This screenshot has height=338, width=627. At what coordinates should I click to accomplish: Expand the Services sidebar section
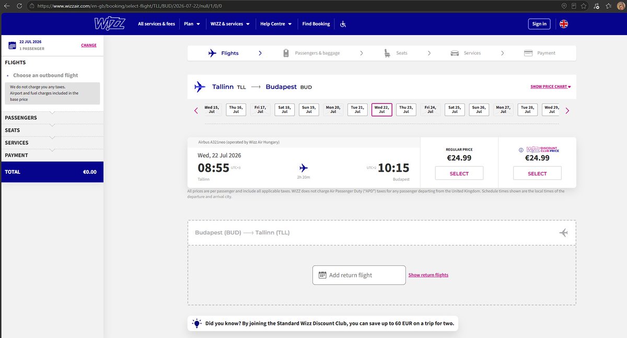[52, 143]
